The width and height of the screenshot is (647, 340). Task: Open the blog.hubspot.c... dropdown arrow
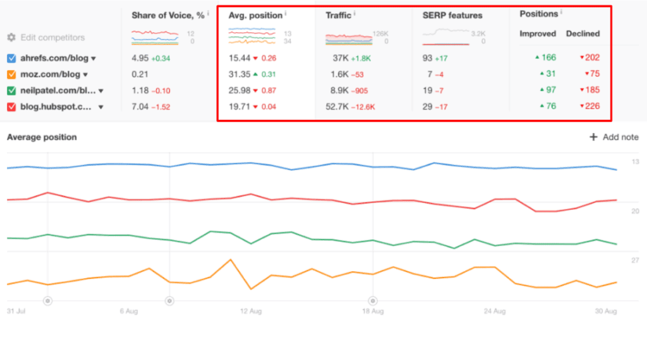point(100,107)
